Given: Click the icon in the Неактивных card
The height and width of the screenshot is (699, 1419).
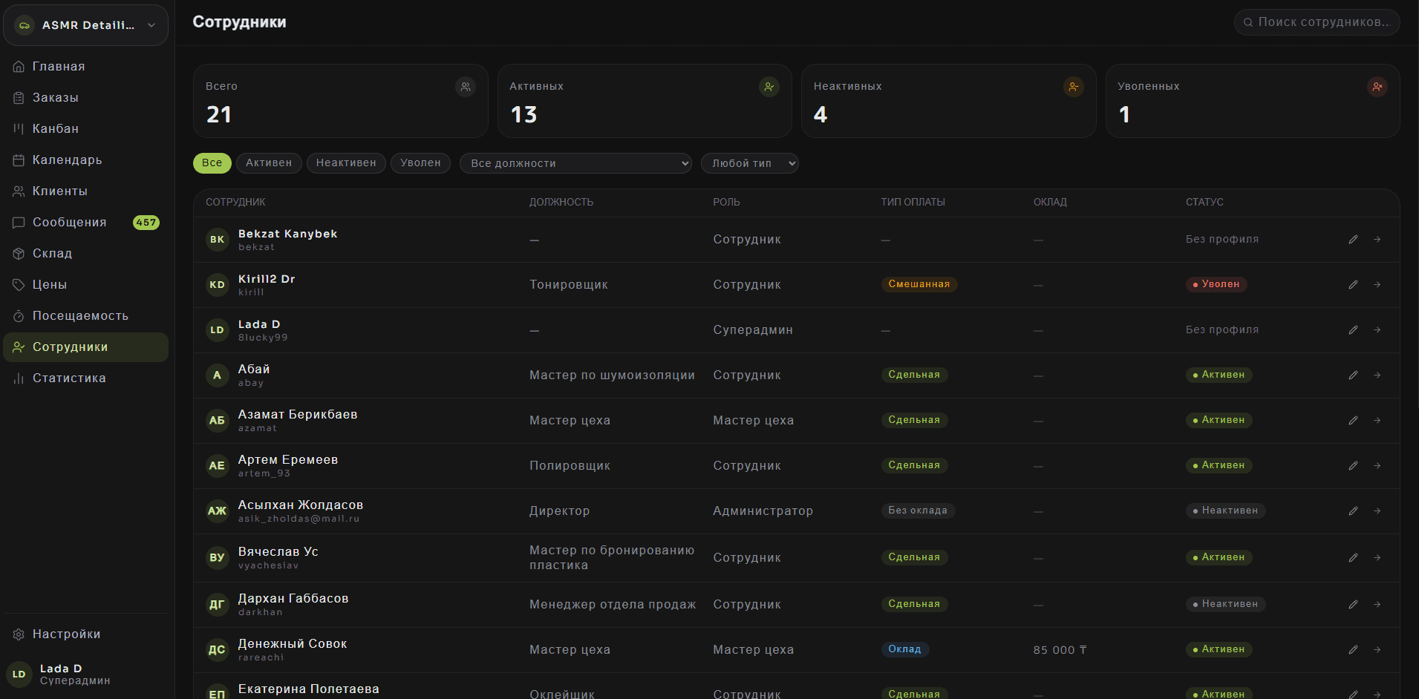Looking at the screenshot, I should 1074,87.
